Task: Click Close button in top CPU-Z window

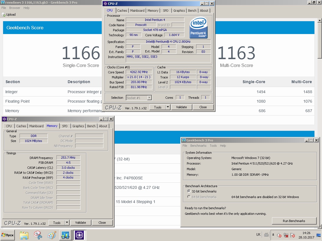Action: 203,107
